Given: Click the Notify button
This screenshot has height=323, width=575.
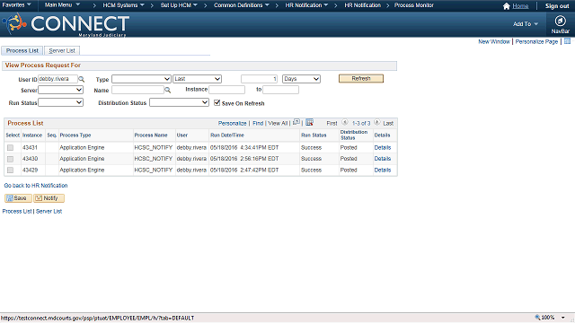Looking at the screenshot, I should (49, 198).
